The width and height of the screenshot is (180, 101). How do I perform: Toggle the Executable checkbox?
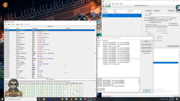161,33
